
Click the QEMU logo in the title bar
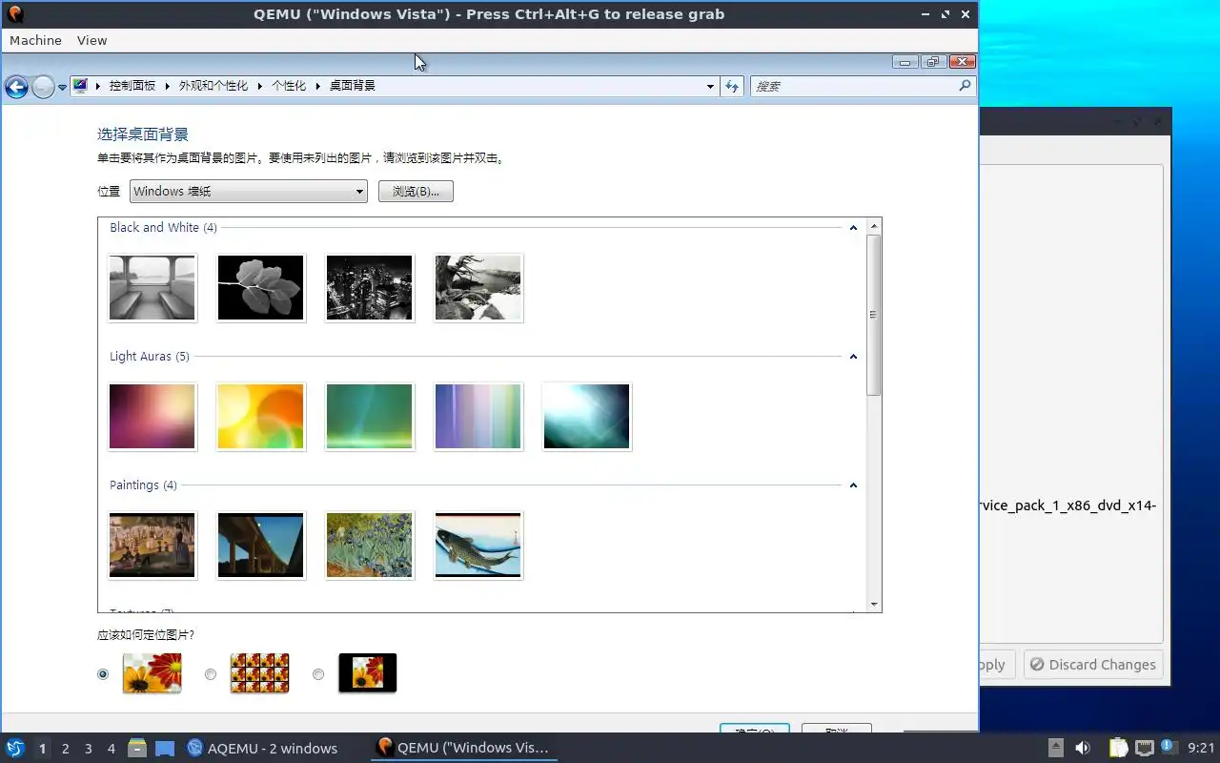pos(14,14)
